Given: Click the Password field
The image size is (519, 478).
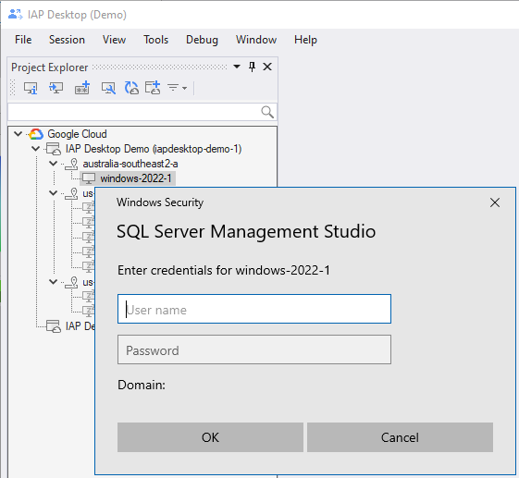Looking at the screenshot, I should tap(254, 349).
